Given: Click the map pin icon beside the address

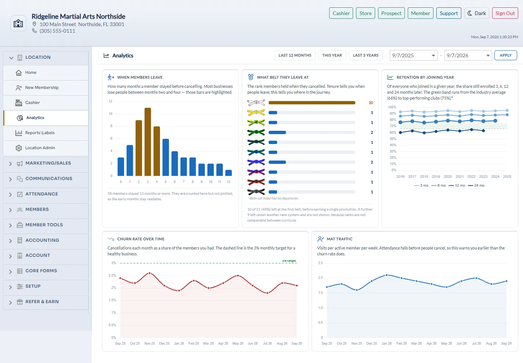Looking at the screenshot, I should point(34,24).
